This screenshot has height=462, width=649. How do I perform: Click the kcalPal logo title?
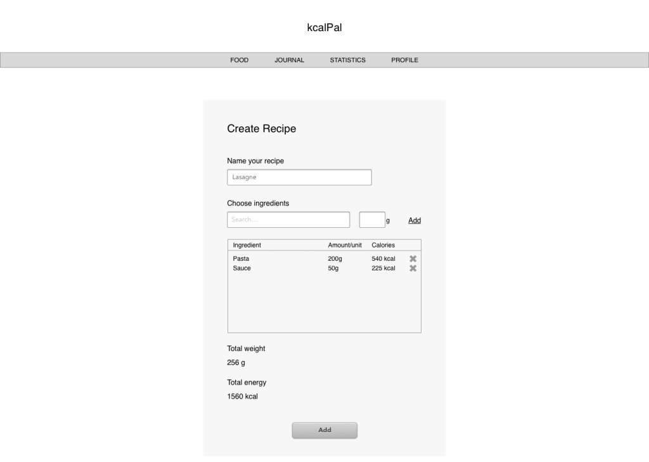click(x=324, y=27)
